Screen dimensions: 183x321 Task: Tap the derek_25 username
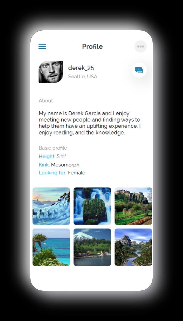coord(81,68)
